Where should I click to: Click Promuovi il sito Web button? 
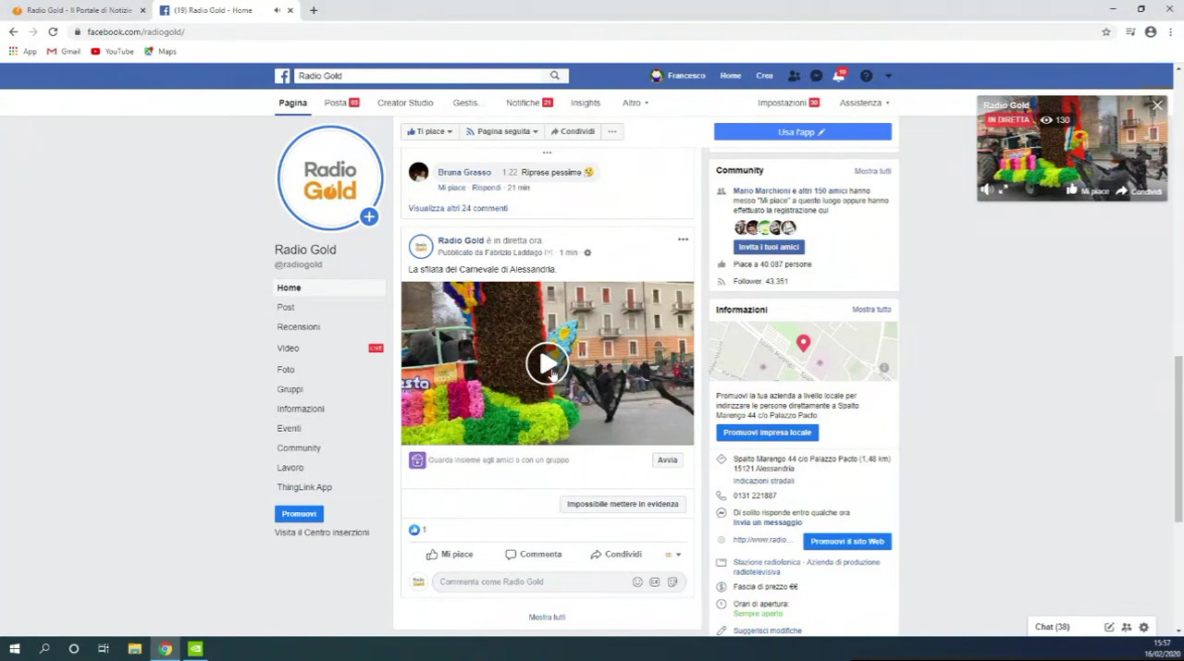847,542
